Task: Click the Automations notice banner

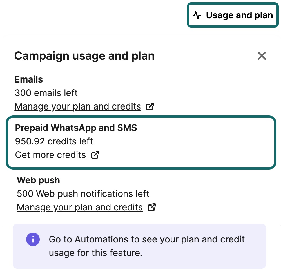Action: point(140,246)
